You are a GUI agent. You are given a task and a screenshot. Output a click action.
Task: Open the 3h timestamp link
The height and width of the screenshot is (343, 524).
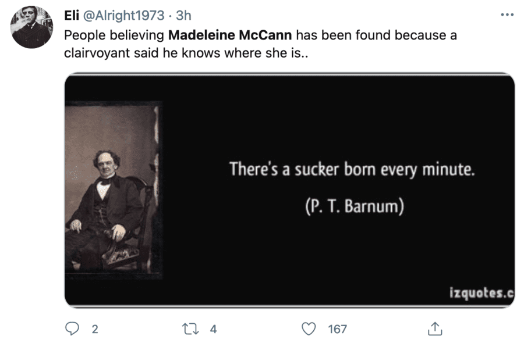click(183, 16)
